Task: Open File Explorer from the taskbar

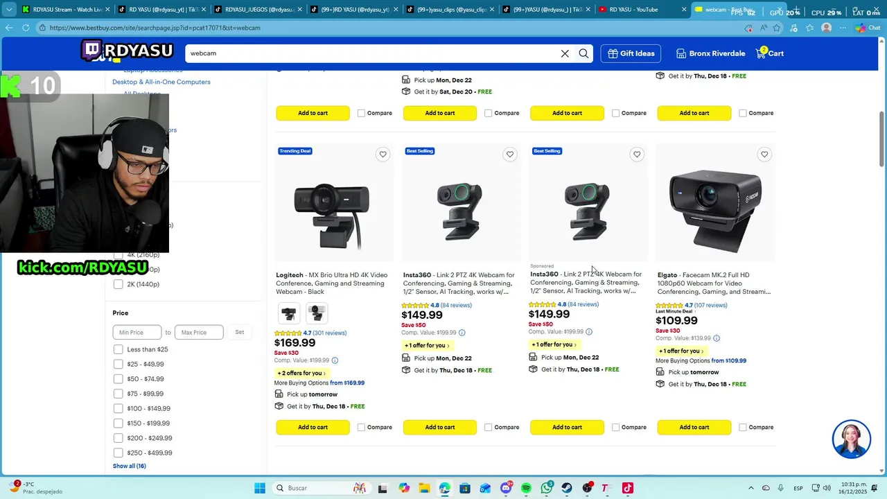Action: (424, 488)
